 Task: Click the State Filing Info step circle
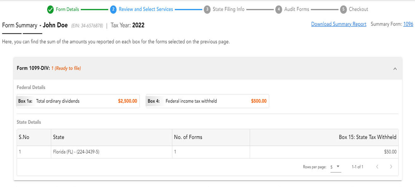coord(207,9)
